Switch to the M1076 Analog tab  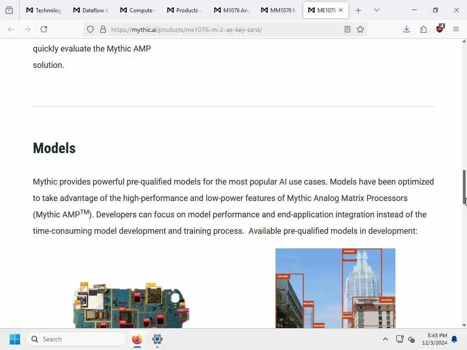point(231,10)
